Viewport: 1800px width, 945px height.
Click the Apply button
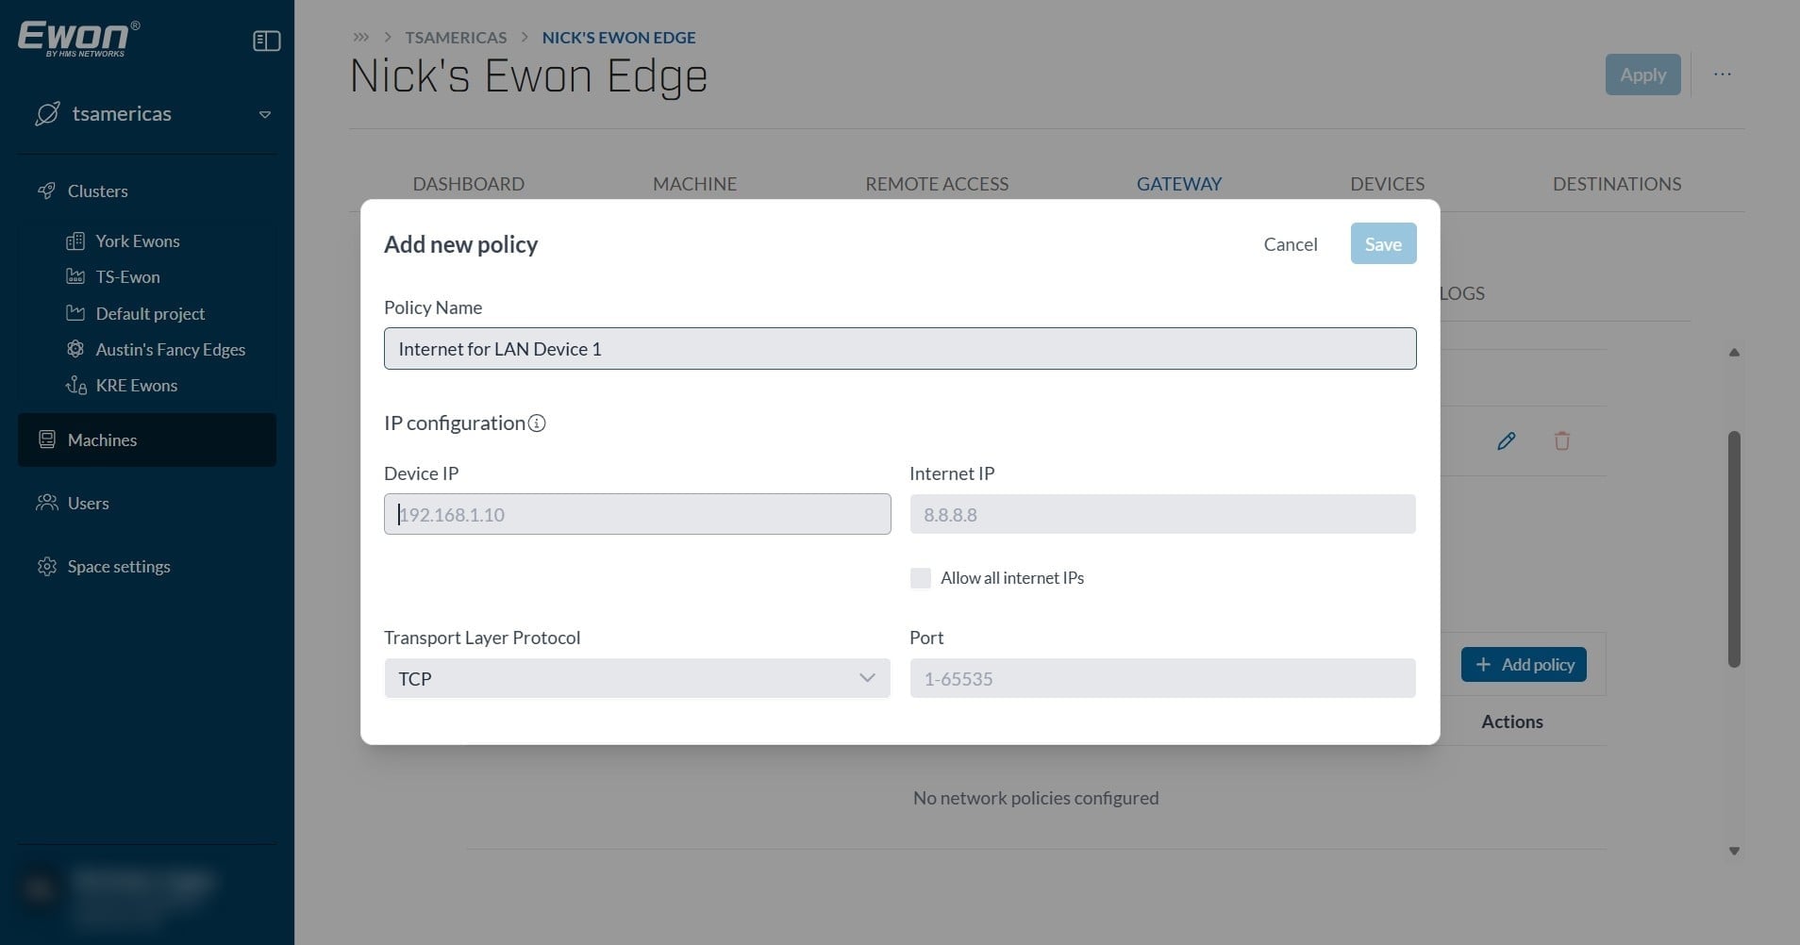1642,75
